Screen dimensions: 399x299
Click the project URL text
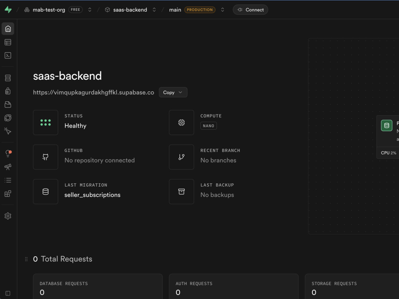(x=93, y=92)
